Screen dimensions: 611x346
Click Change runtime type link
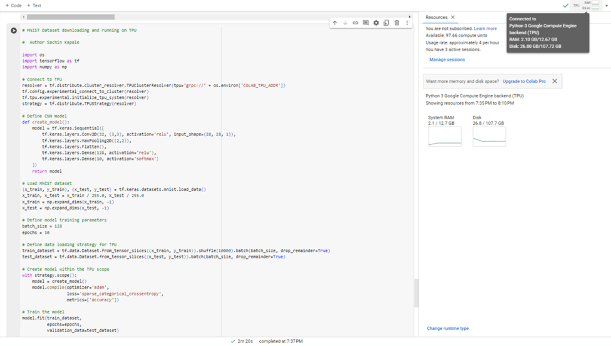click(x=447, y=329)
